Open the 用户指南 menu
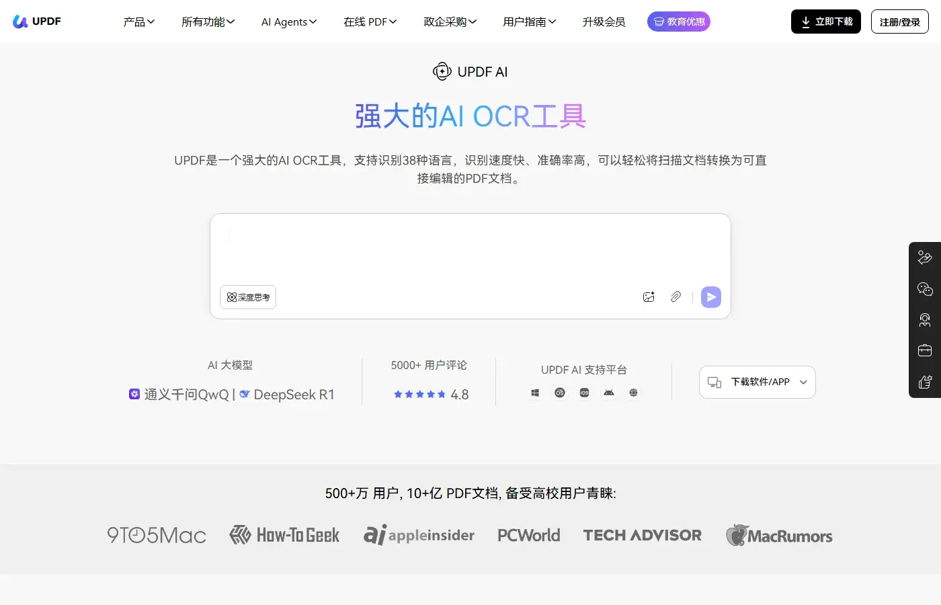 pyautogui.click(x=530, y=22)
